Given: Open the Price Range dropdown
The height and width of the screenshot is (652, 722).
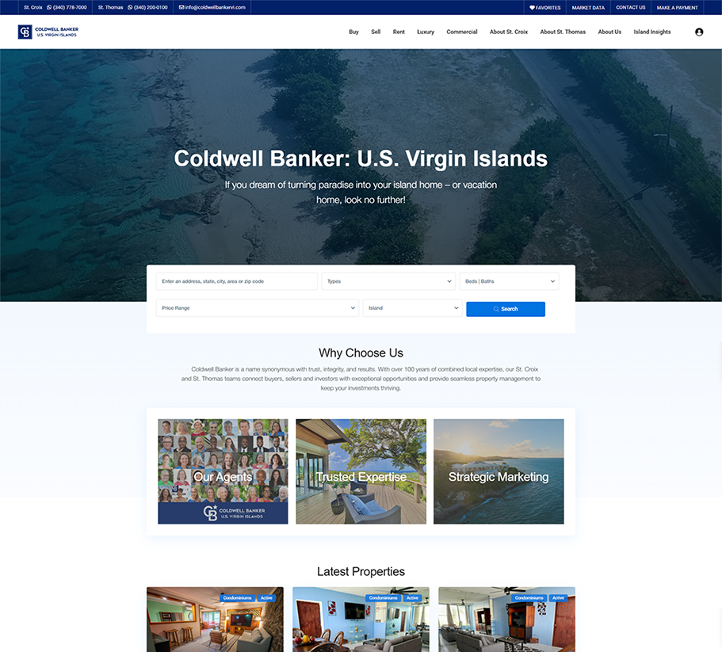Looking at the screenshot, I should [257, 308].
